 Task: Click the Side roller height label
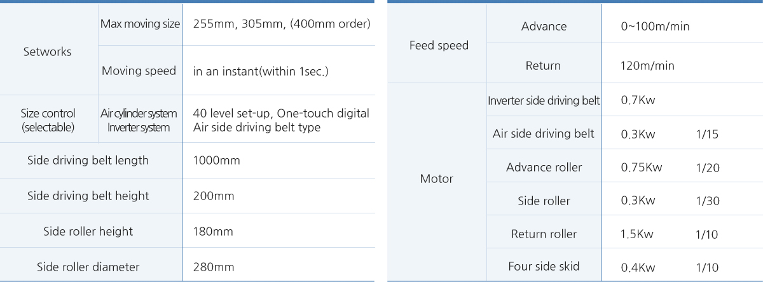click(88, 231)
